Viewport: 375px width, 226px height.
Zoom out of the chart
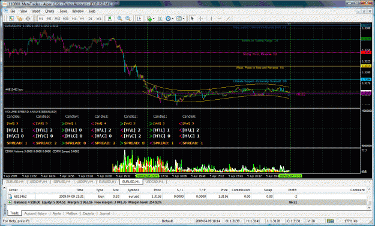(128, 19)
